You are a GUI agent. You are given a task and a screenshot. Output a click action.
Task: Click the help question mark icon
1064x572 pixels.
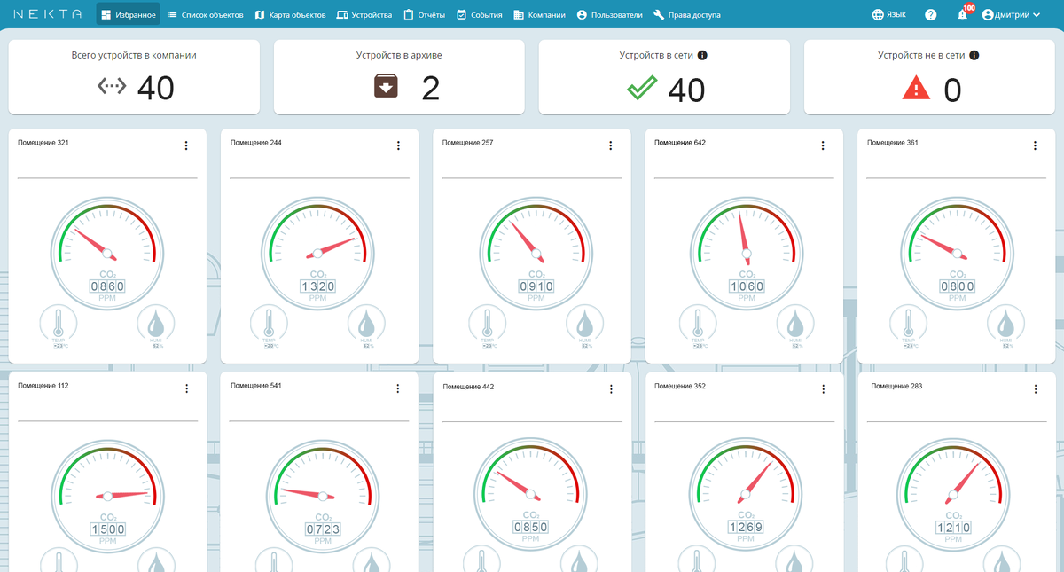point(930,15)
